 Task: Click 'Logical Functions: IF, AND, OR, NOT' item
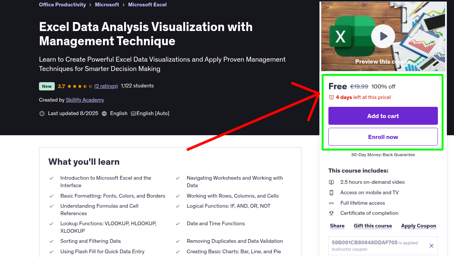tap(228, 206)
